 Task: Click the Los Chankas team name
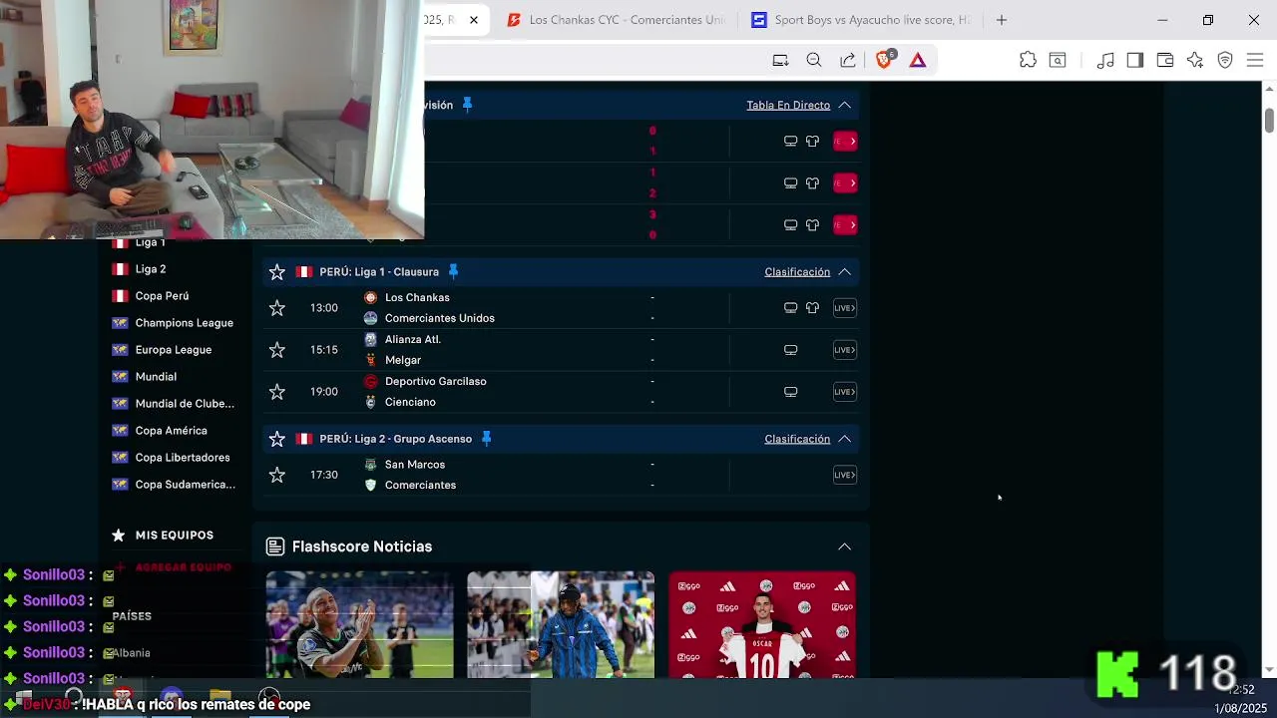point(417,297)
